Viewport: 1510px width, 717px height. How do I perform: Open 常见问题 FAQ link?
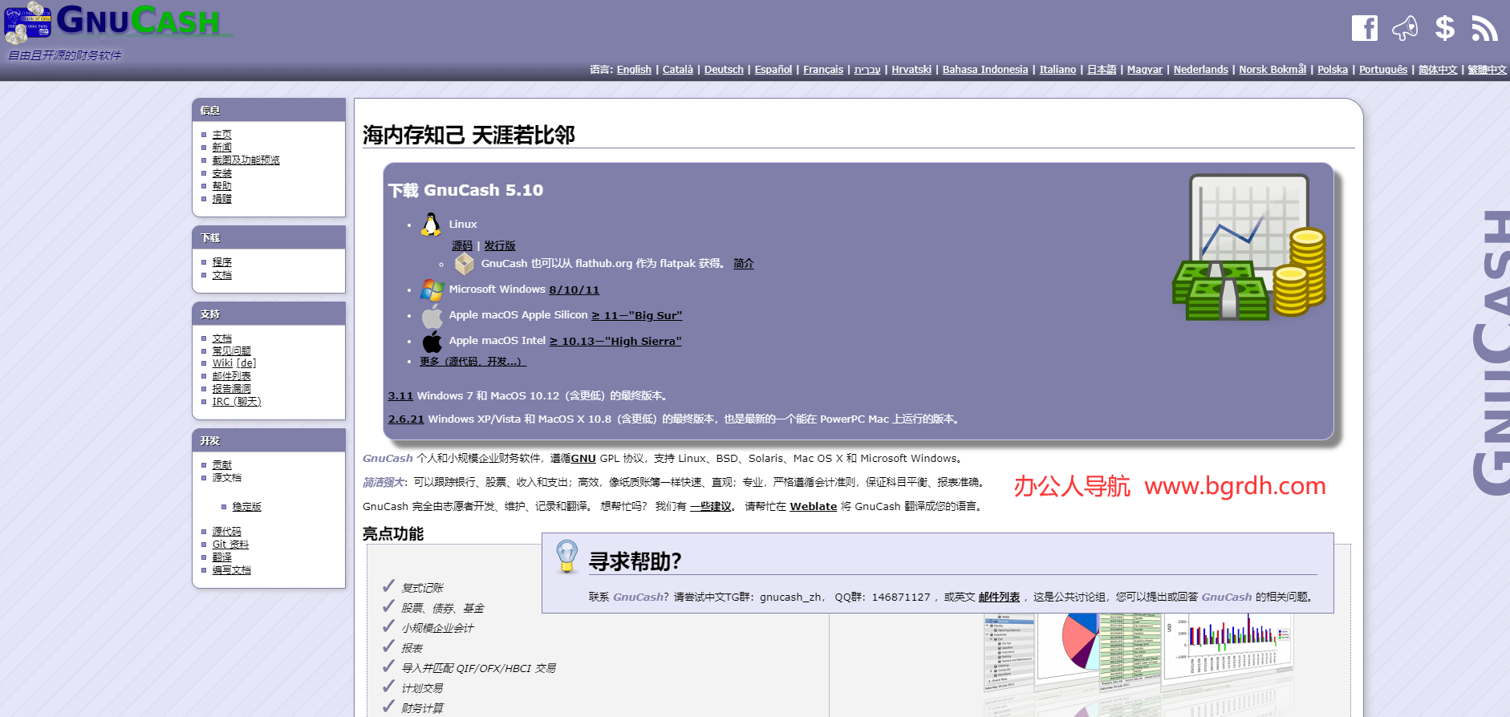pos(232,351)
